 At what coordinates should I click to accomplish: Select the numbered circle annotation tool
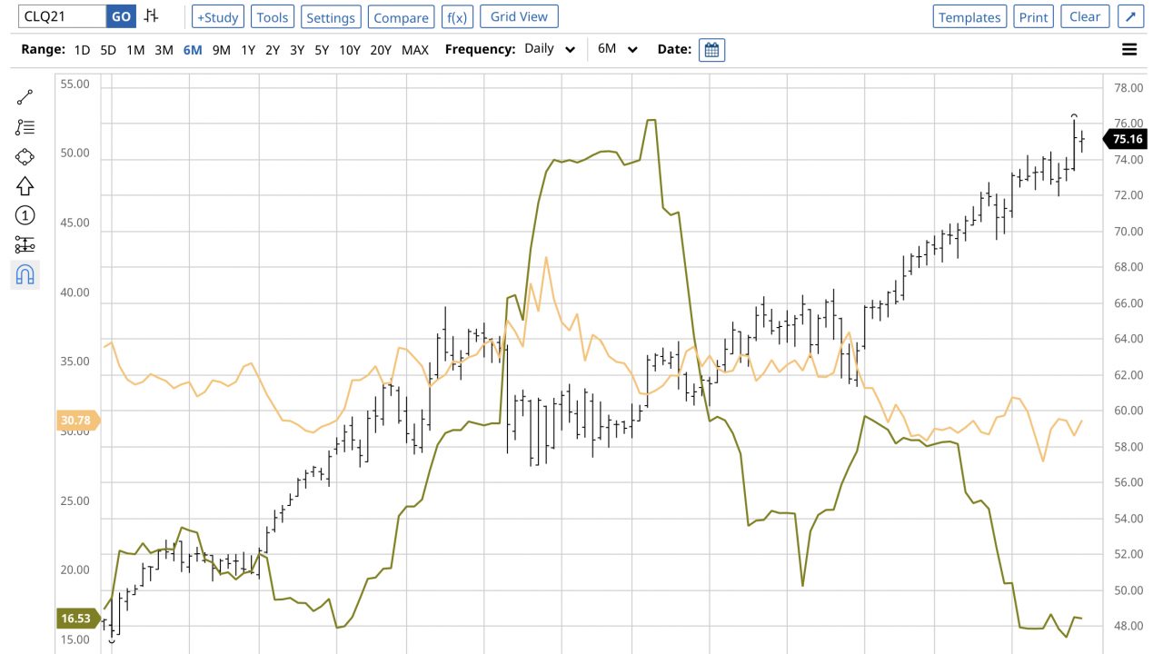(x=25, y=215)
